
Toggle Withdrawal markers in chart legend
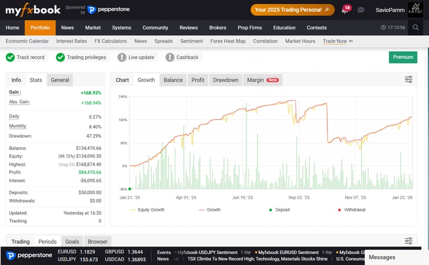point(351,210)
